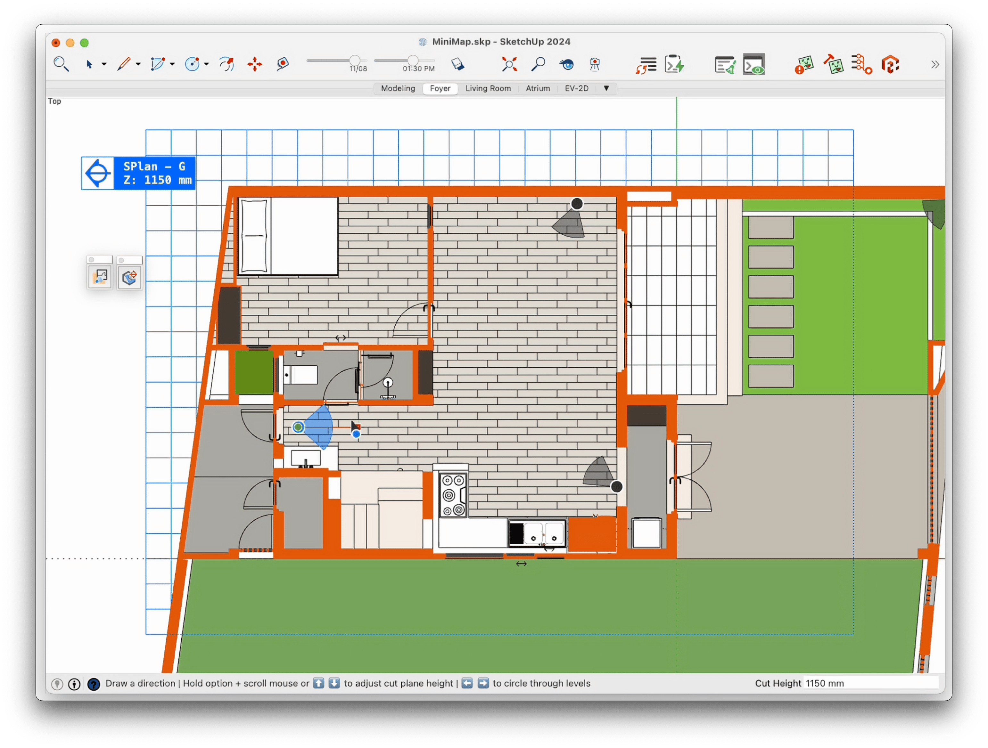
Task: Switch to the Atrium scene tab
Action: click(x=537, y=88)
